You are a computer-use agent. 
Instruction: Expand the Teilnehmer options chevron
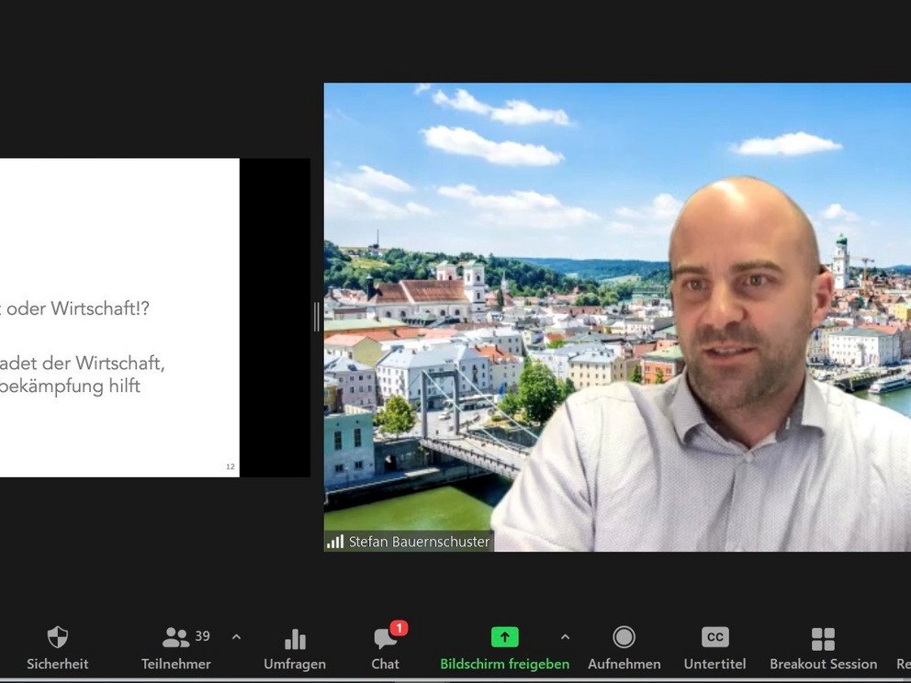[x=236, y=637]
